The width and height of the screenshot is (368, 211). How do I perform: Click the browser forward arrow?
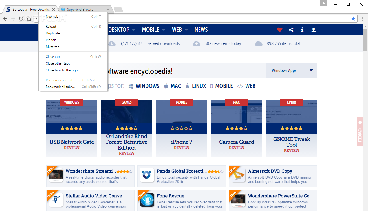[x=13, y=19]
